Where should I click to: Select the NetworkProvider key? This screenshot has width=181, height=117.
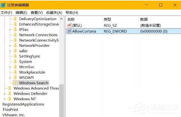[x=34, y=46]
